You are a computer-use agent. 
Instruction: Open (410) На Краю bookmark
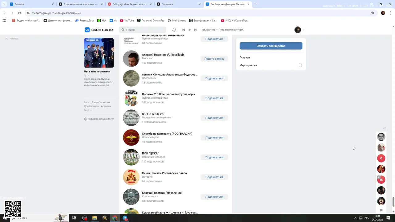(x=235, y=21)
